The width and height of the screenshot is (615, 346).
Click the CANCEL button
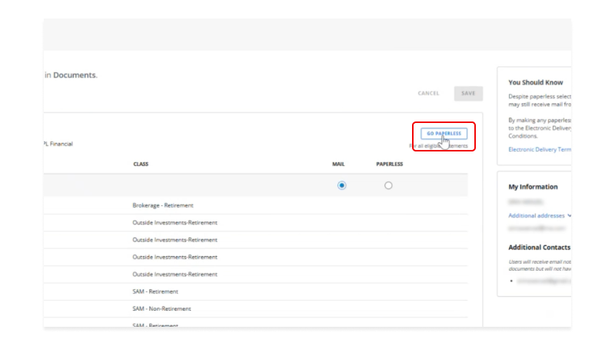coord(428,93)
